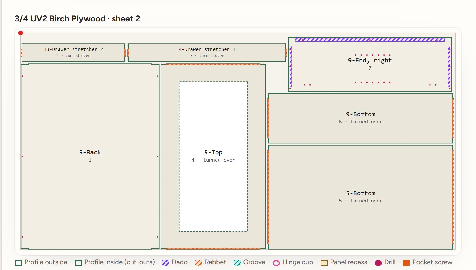Click the Rabbet legend hatch icon

point(199,263)
